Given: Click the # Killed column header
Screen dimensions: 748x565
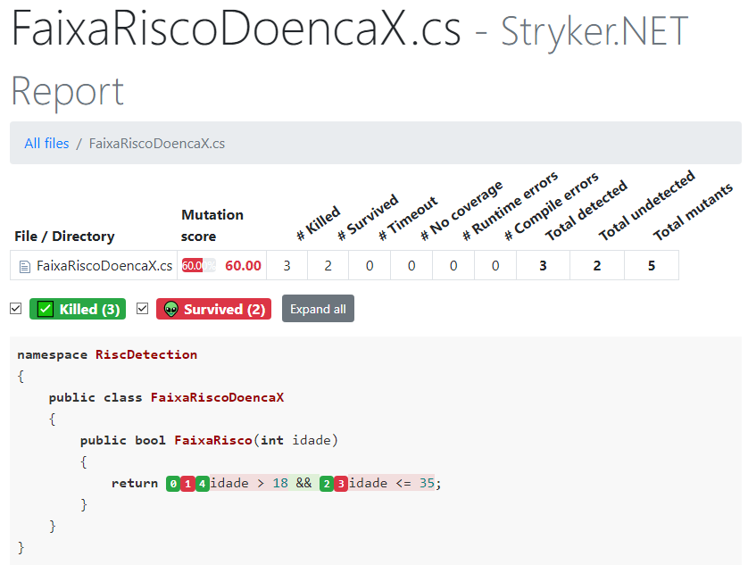Looking at the screenshot, I should coord(318,223).
